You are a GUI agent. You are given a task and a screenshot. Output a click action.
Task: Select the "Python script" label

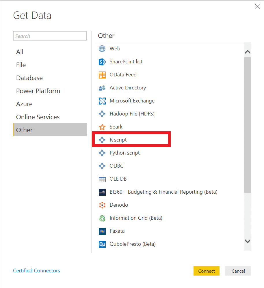click(x=125, y=153)
